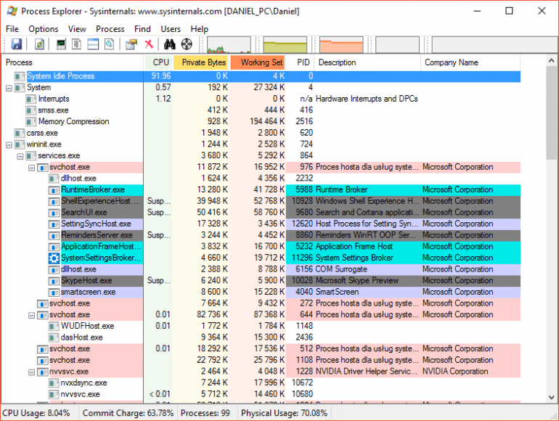Click 'Commit Charge: 63.78%' in status bar
This screenshot has height=421, width=559.
click(128, 413)
